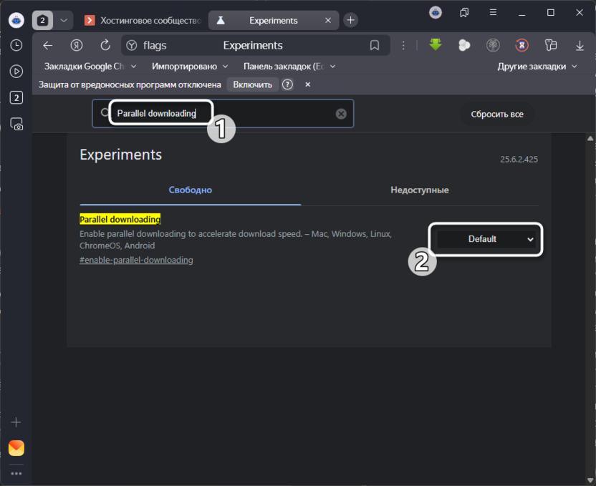Open the three-dots sidebar menu
Viewport: 596px width, 486px height.
16,473
